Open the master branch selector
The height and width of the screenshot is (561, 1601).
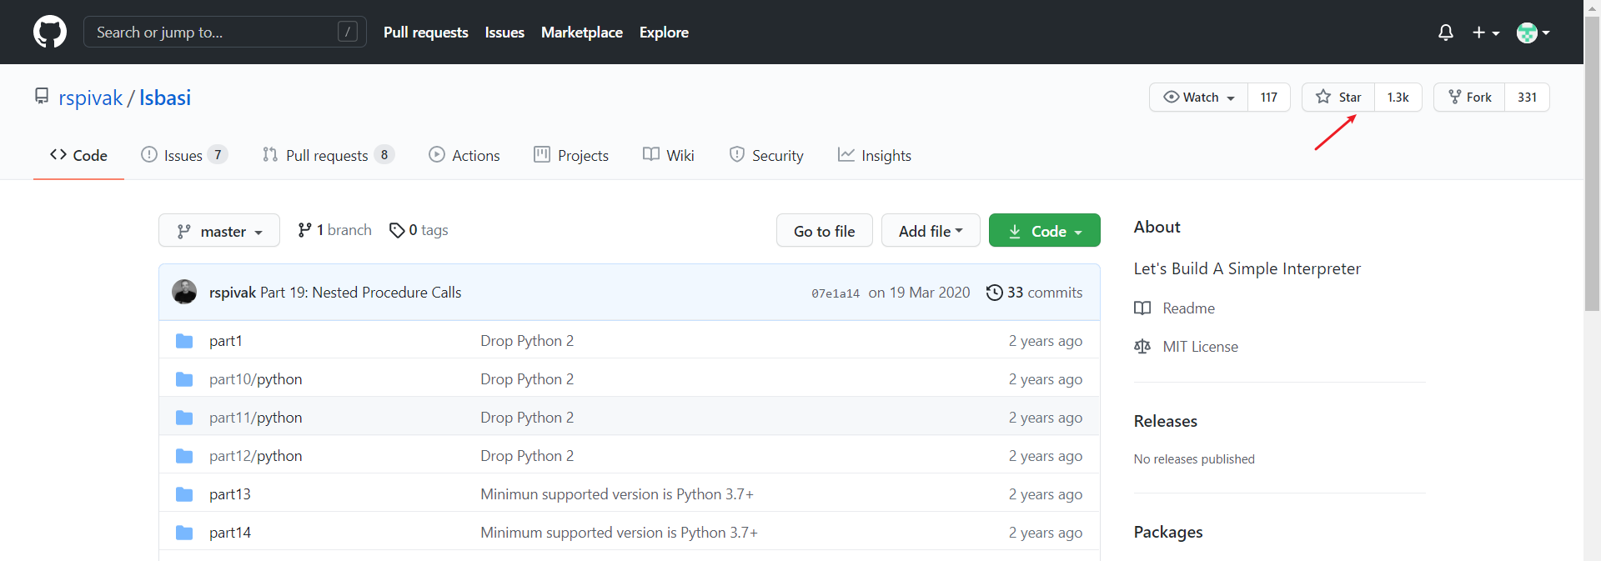click(x=219, y=231)
